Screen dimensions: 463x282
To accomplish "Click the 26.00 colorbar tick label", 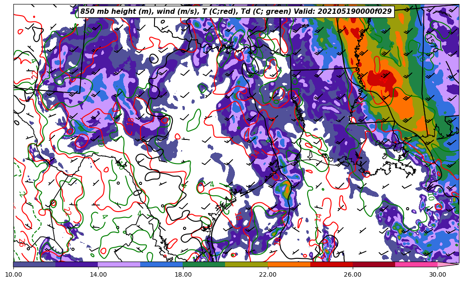I will tap(353, 275).
